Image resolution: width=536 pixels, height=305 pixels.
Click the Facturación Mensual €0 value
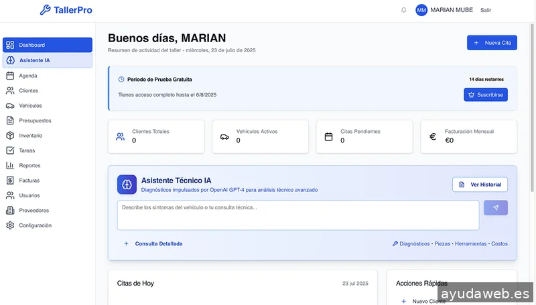449,140
